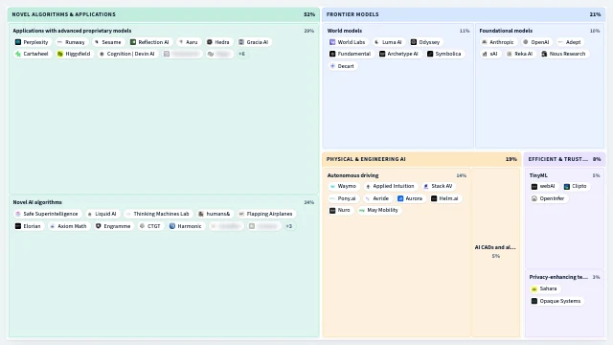
Task: Click the Nous Research logo icon
Action: 544,54
